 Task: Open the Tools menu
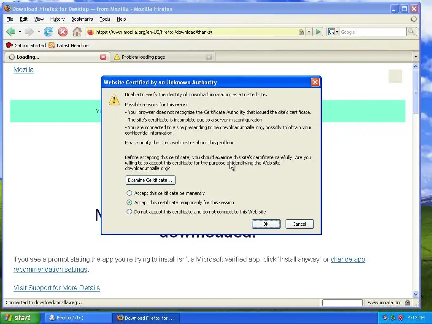105,19
